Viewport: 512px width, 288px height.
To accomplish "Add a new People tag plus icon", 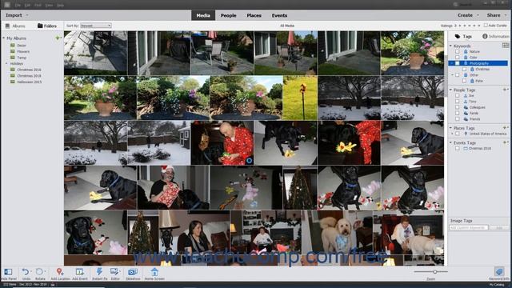I will (505, 90).
